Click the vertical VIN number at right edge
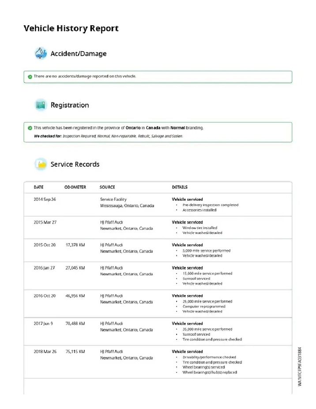 tap(300, 367)
